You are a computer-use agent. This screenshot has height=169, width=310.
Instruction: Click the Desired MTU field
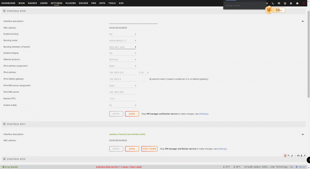122,99
